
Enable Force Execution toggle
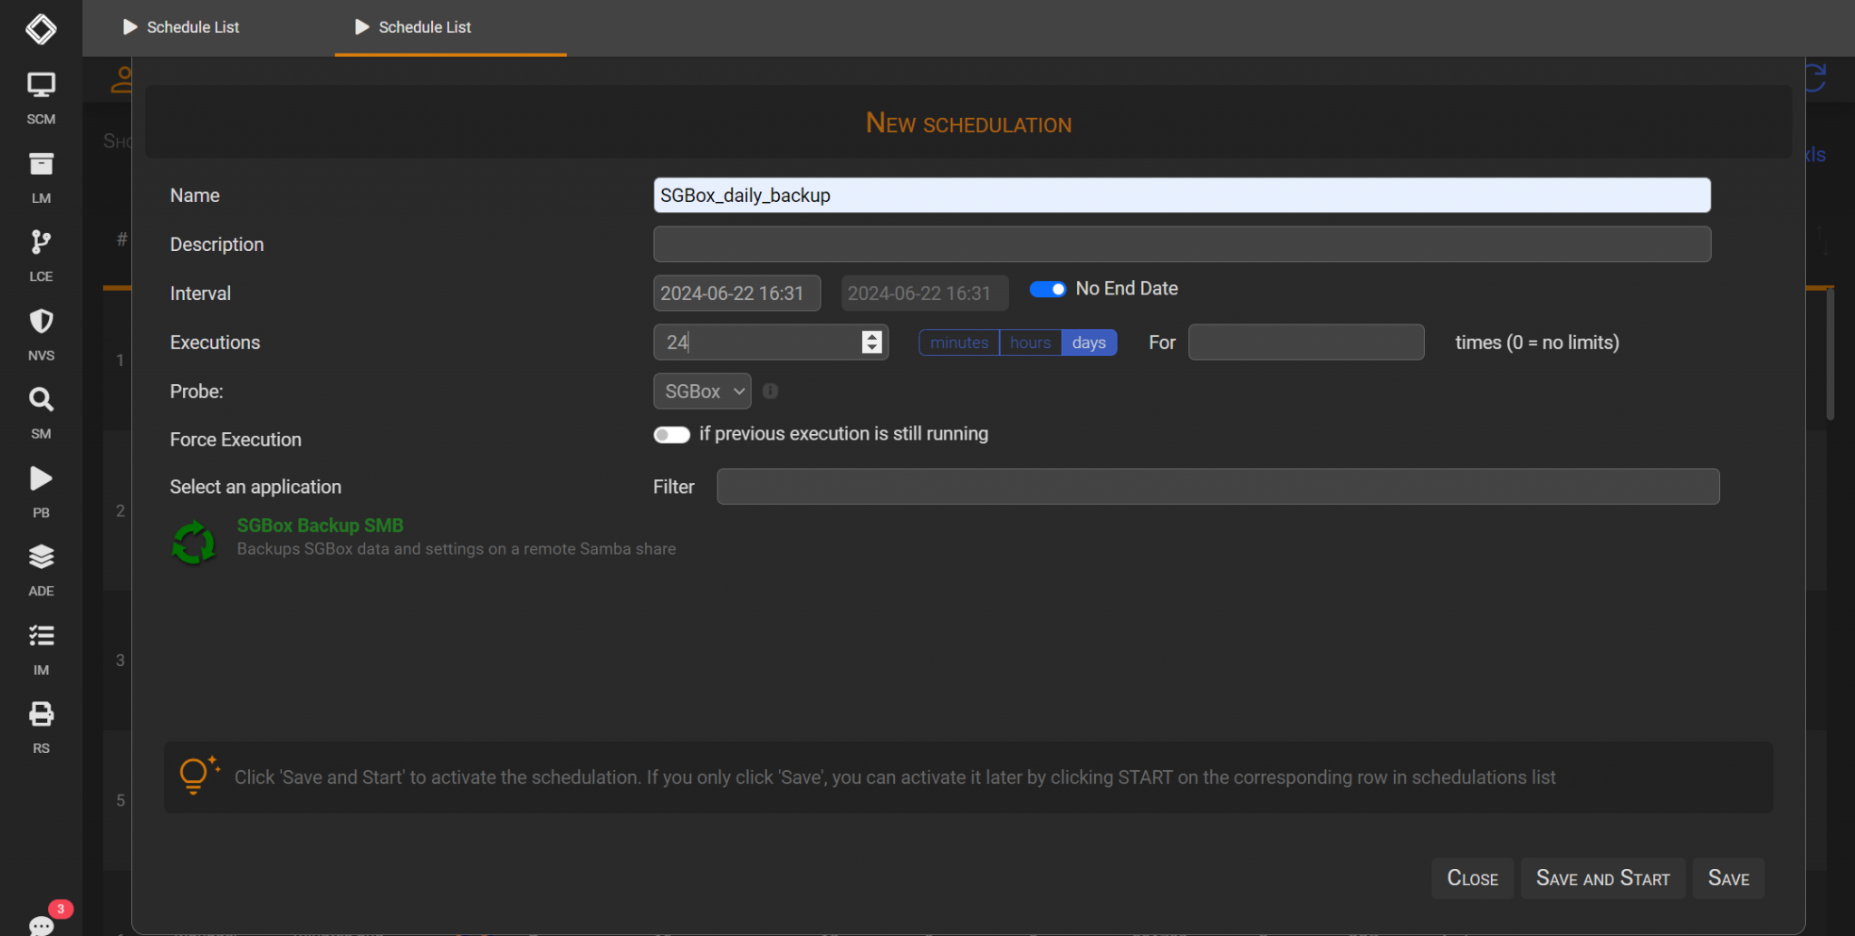pyautogui.click(x=671, y=435)
